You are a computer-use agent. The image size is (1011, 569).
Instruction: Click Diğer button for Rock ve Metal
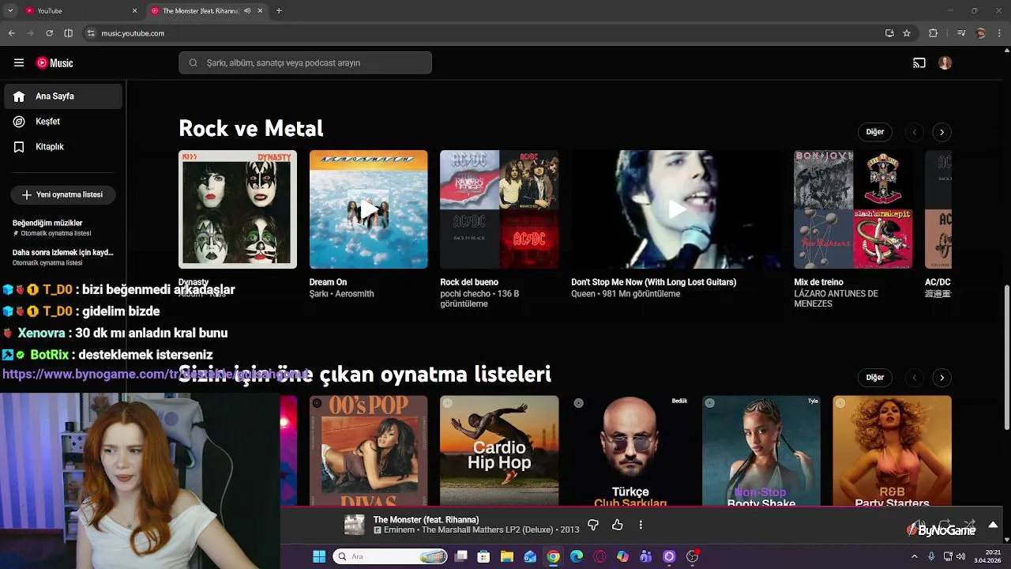pos(874,132)
